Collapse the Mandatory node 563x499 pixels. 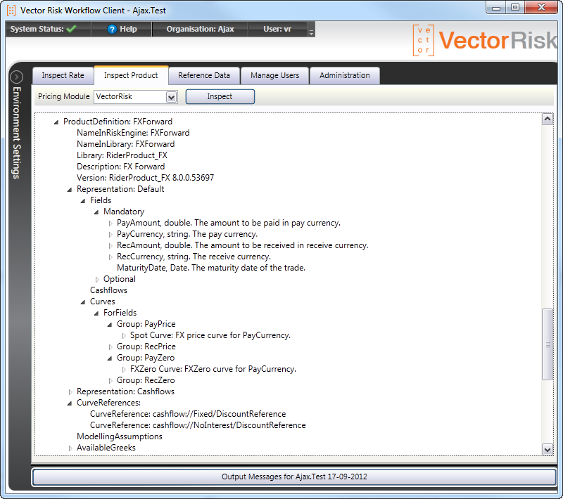[x=96, y=212]
